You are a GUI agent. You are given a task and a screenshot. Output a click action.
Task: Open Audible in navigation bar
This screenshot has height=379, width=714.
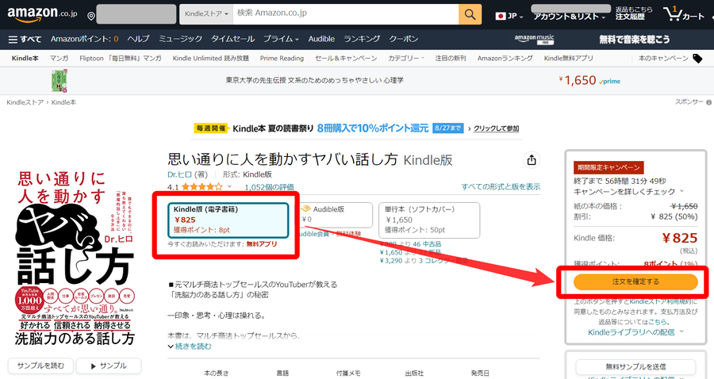coord(321,39)
